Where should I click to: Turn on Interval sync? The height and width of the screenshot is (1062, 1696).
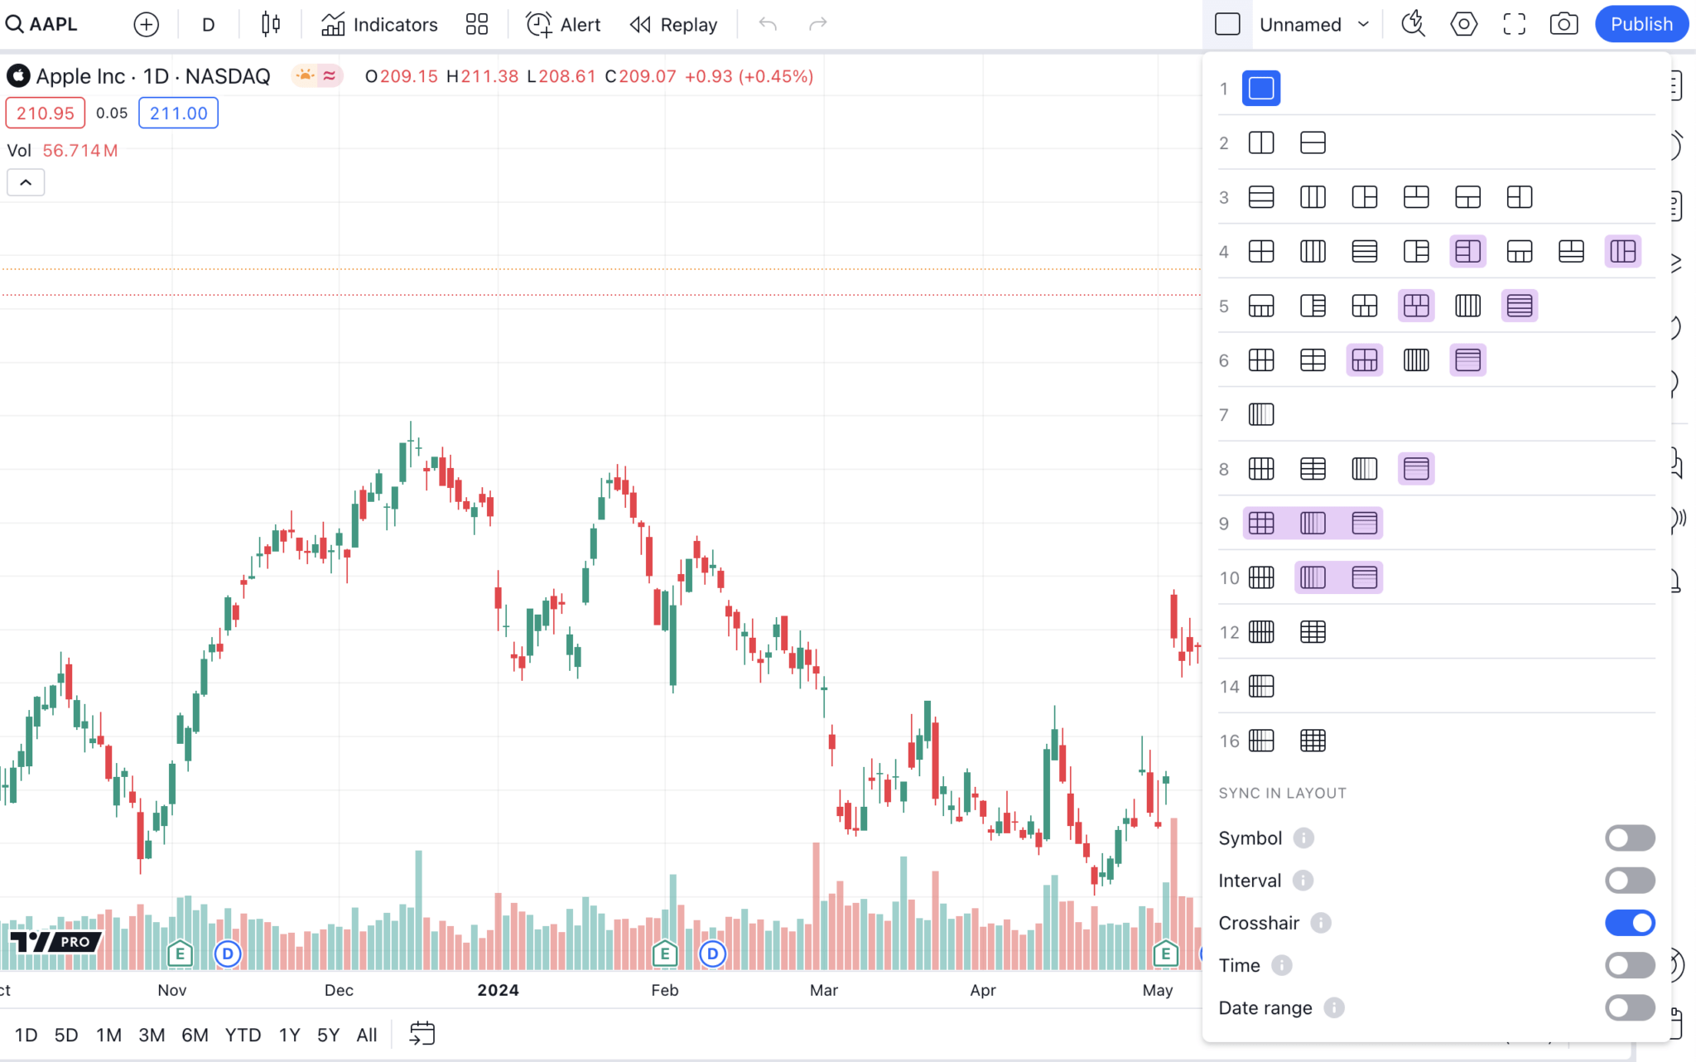tap(1629, 881)
